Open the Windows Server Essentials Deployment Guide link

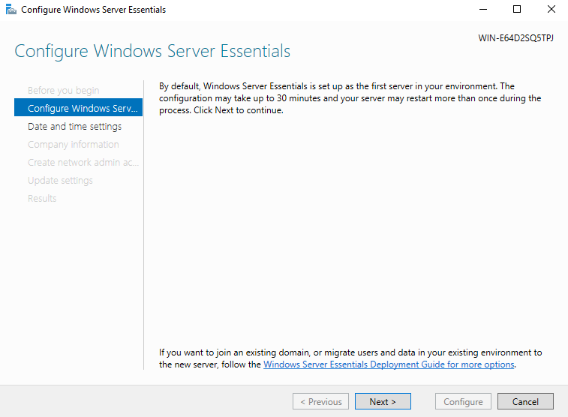pos(389,364)
